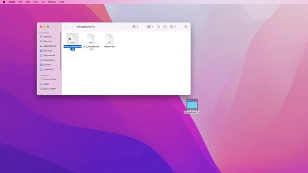Open the Help menu
The height and width of the screenshot is (173, 308).
[62, 2]
